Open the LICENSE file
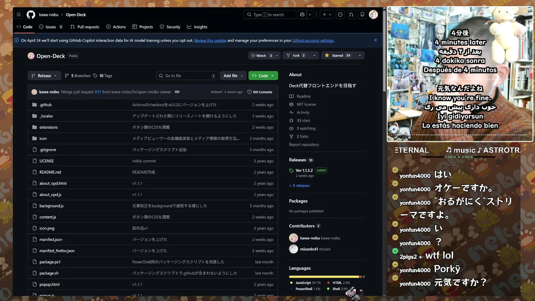 tap(46, 161)
